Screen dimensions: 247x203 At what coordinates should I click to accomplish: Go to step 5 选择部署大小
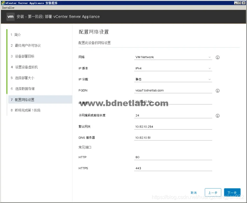(x=23, y=78)
